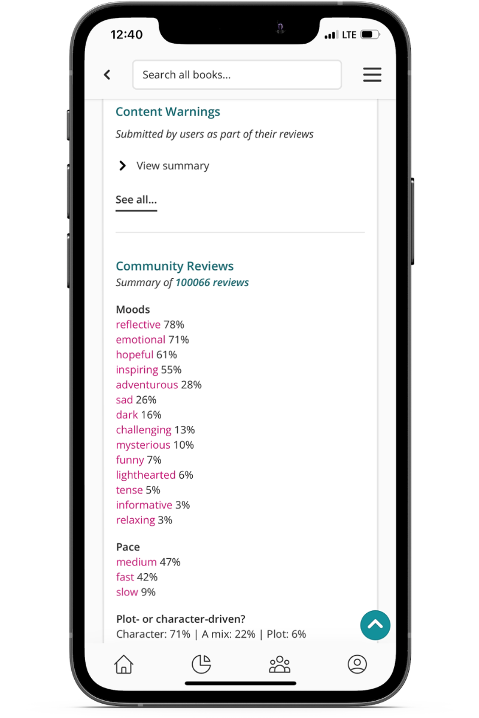
Task: Select the reflective mood tag
Action: (x=138, y=325)
